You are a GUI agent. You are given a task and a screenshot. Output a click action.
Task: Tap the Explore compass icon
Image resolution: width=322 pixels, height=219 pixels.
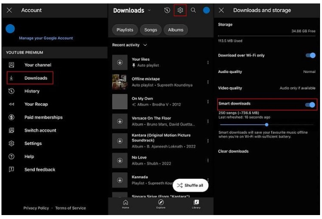click(x=161, y=202)
